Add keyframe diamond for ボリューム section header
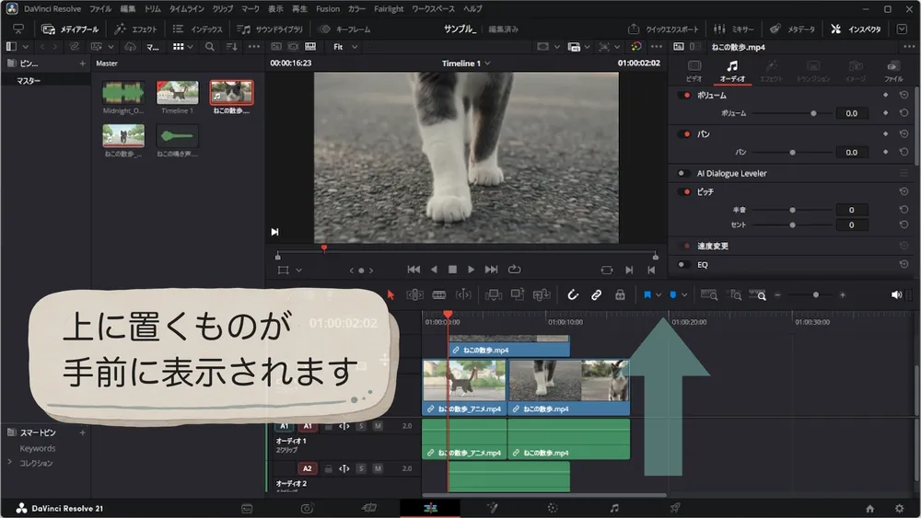The height and width of the screenshot is (518, 921). click(x=885, y=95)
